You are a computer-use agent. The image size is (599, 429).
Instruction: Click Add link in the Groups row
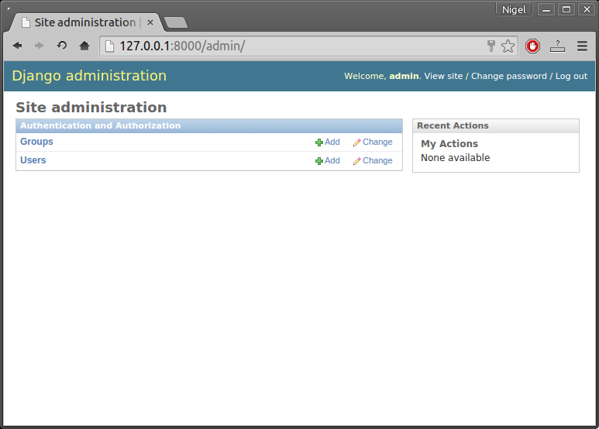click(332, 142)
